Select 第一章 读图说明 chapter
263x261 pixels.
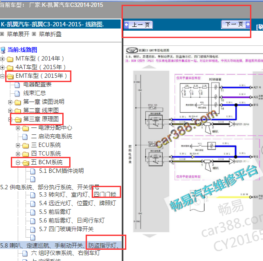coord(44,102)
